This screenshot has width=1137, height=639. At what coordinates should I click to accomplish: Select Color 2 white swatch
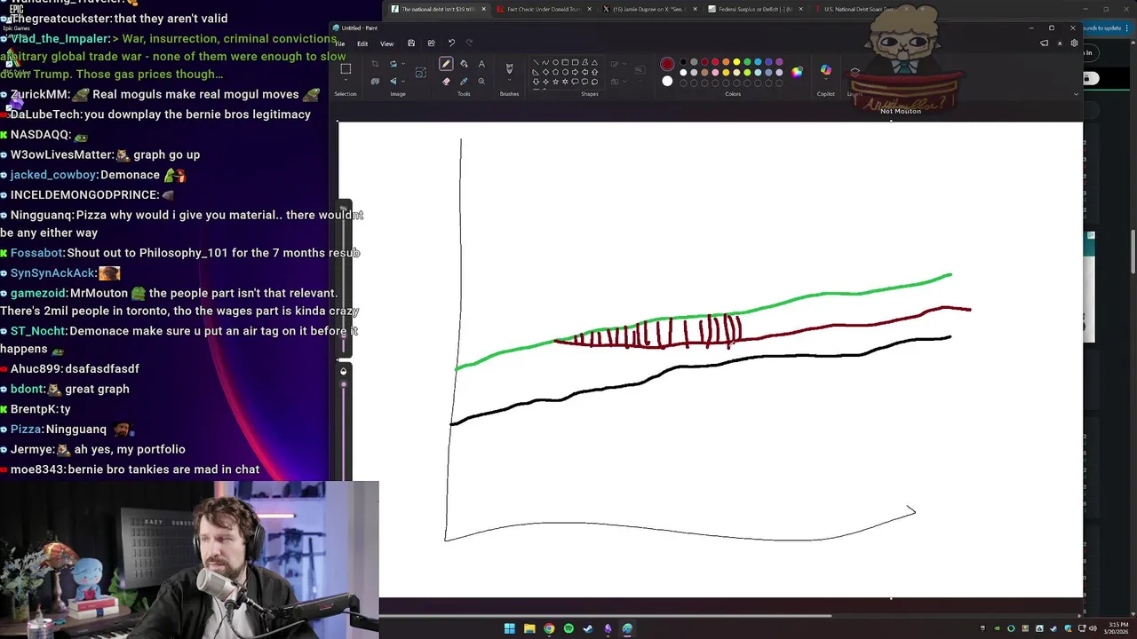click(x=667, y=81)
